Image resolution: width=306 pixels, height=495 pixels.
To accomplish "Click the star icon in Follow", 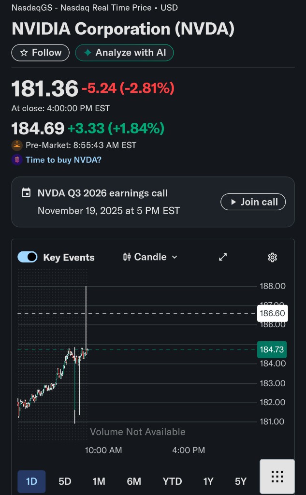I will click(24, 53).
